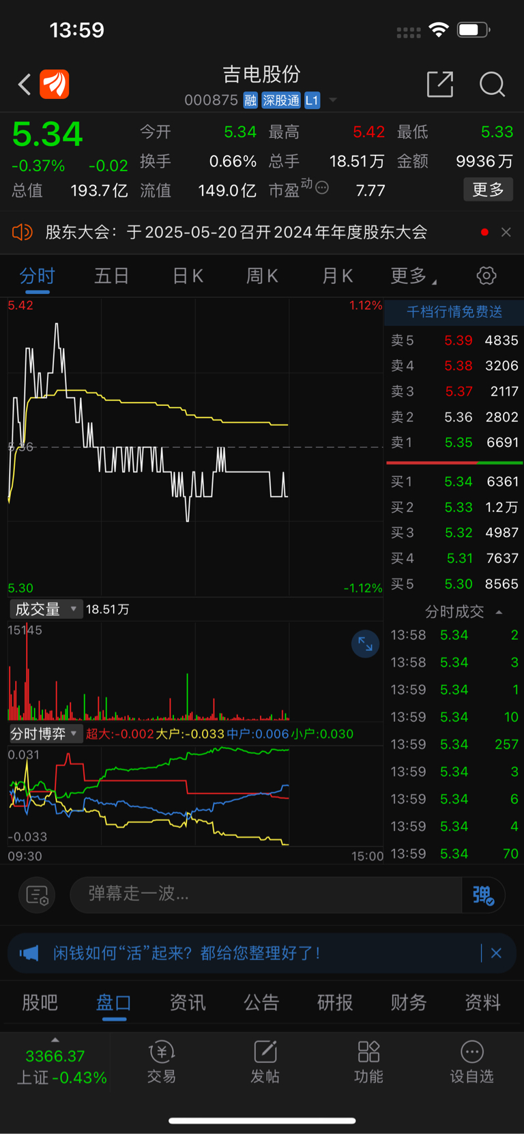Switch to the 五日 chart tab
Image resolution: width=524 pixels, height=1134 pixels.
tap(111, 276)
